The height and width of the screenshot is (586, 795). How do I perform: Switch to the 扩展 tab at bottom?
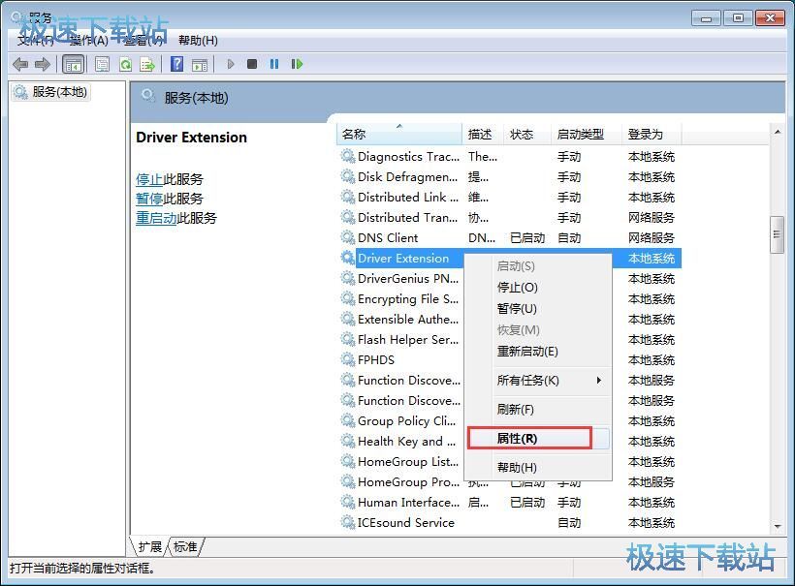point(150,546)
